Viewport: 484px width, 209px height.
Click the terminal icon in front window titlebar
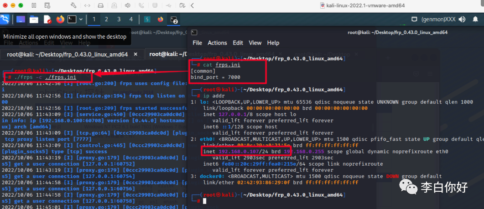(x=194, y=32)
